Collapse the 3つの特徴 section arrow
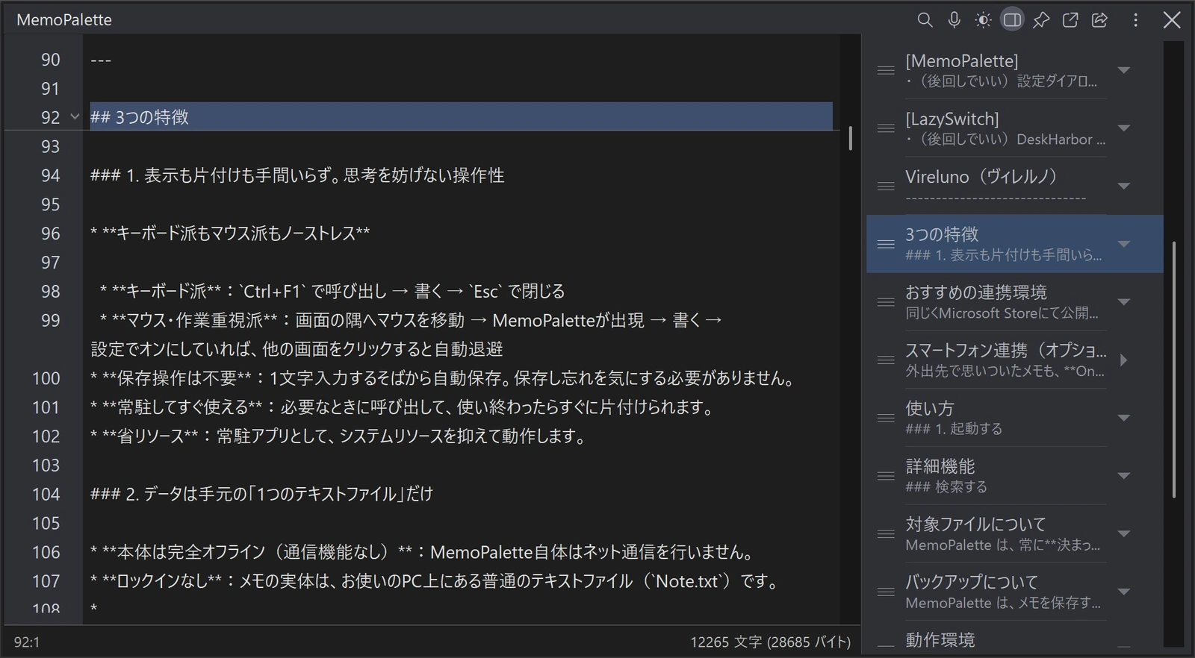 pos(1123,244)
